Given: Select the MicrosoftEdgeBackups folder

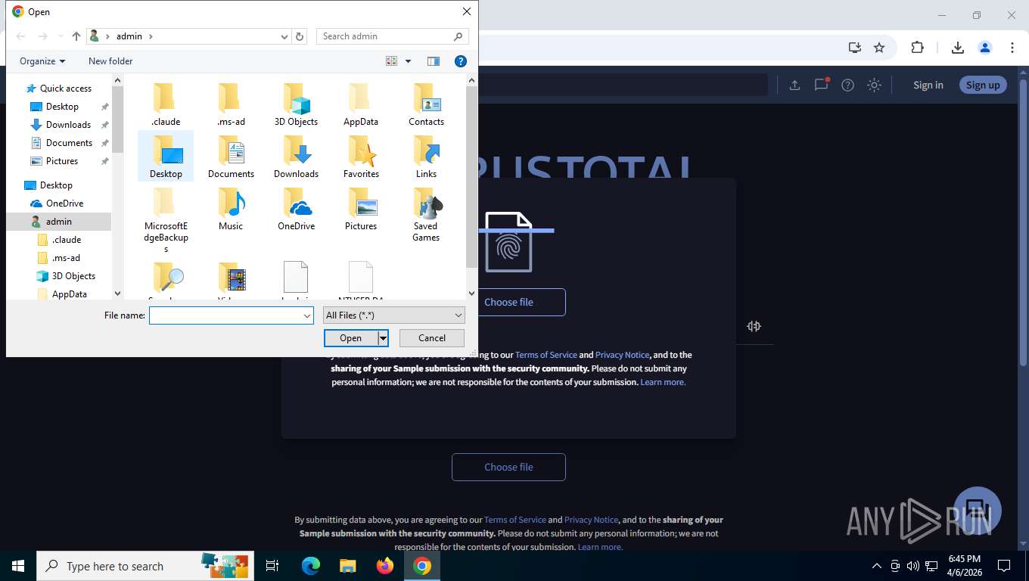Looking at the screenshot, I should pos(166,220).
